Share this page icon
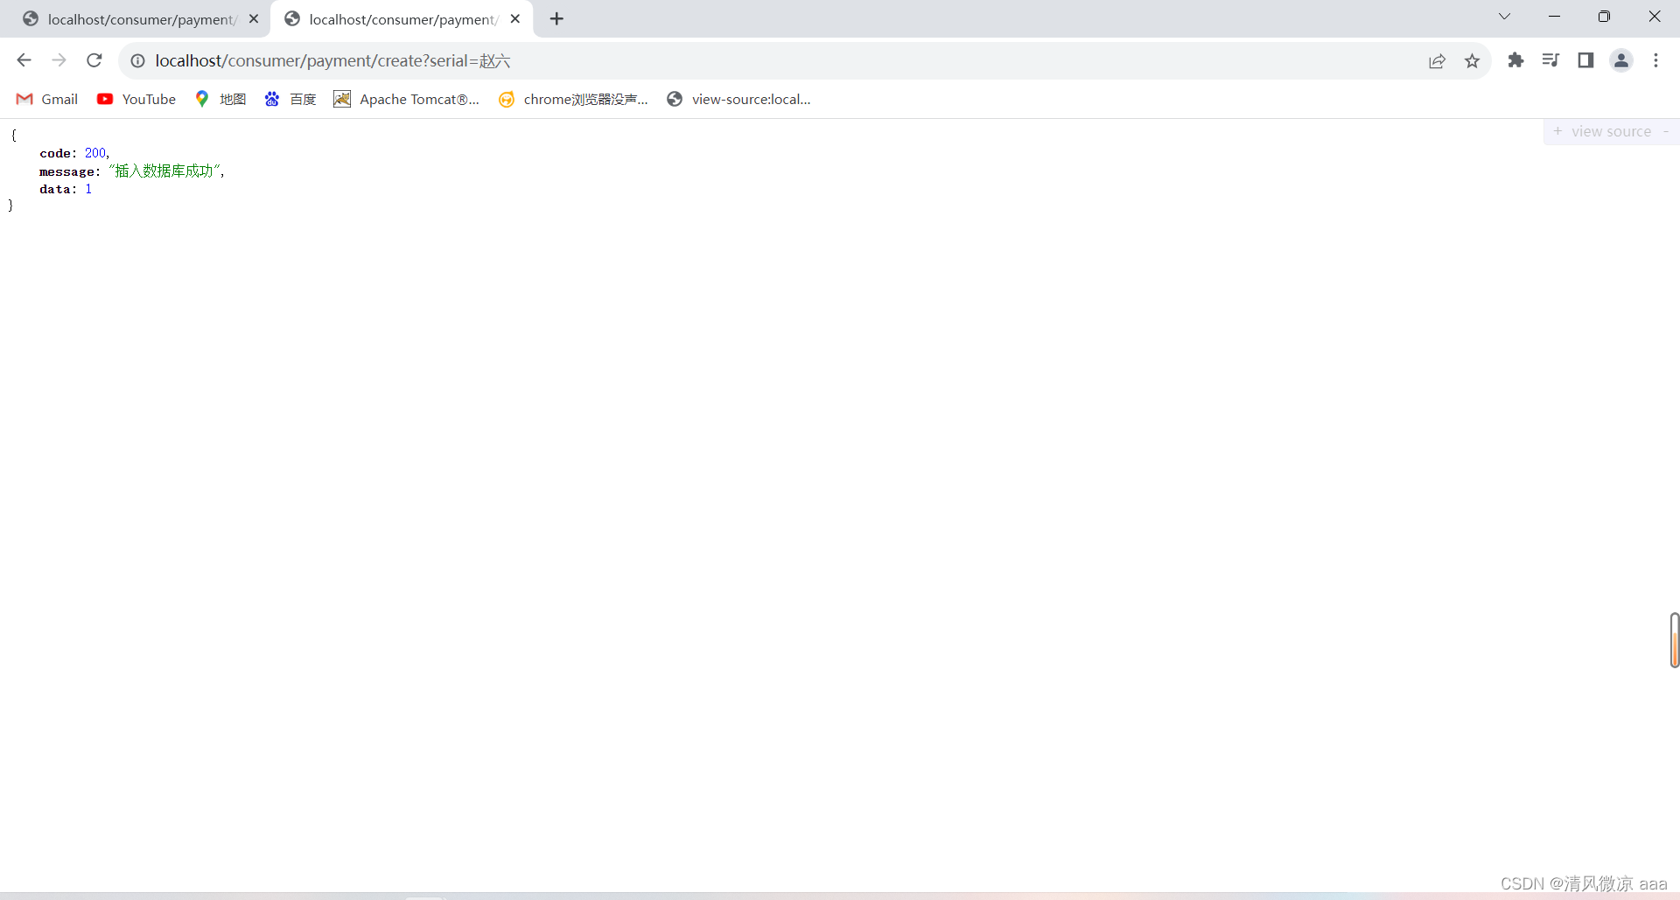The height and width of the screenshot is (900, 1680). (x=1437, y=60)
